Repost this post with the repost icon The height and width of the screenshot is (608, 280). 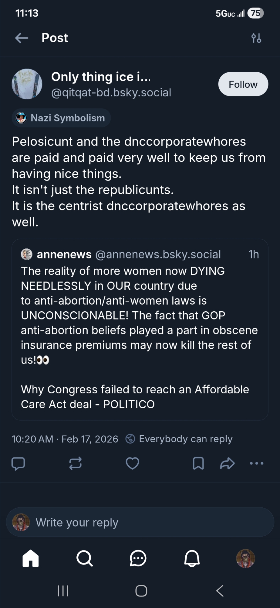tap(75, 464)
